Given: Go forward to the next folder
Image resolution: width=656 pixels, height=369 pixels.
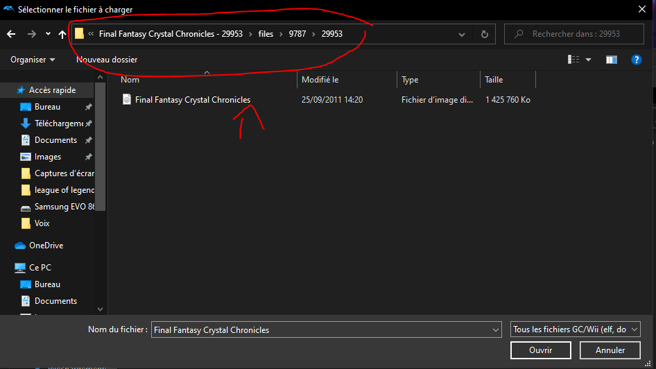Looking at the screenshot, I should pyautogui.click(x=32, y=34).
